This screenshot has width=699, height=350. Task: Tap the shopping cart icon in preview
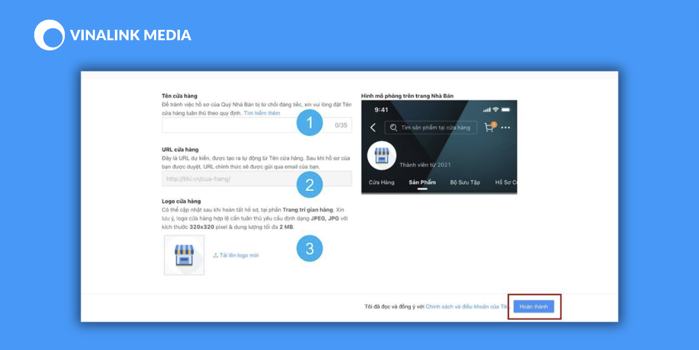click(489, 127)
